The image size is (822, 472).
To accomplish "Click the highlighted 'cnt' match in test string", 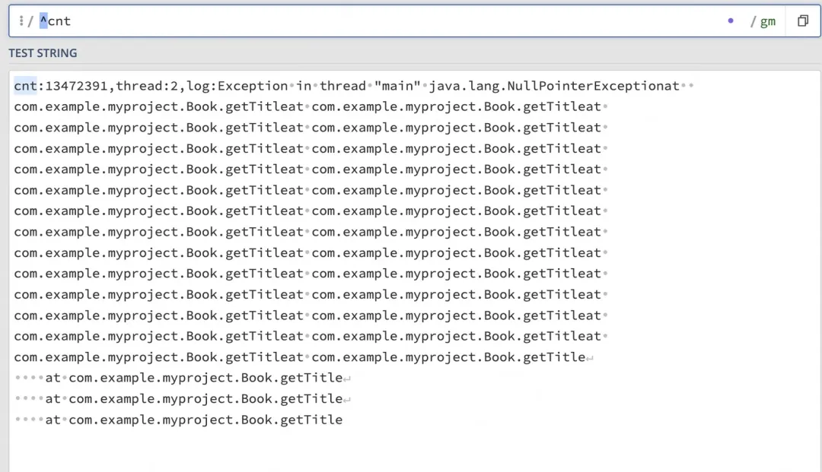I will [x=25, y=86].
